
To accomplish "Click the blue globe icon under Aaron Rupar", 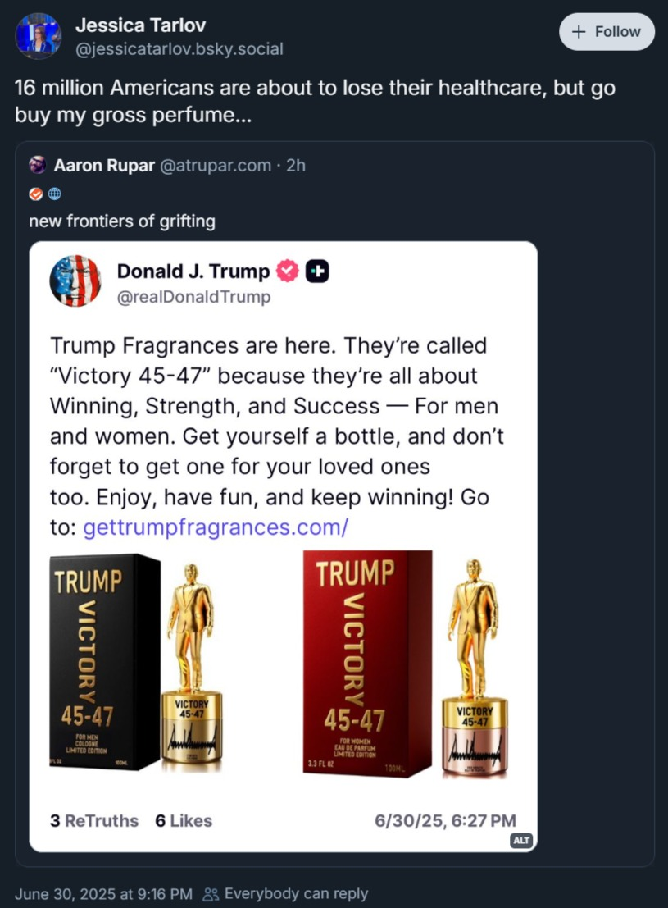I will point(55,194).
